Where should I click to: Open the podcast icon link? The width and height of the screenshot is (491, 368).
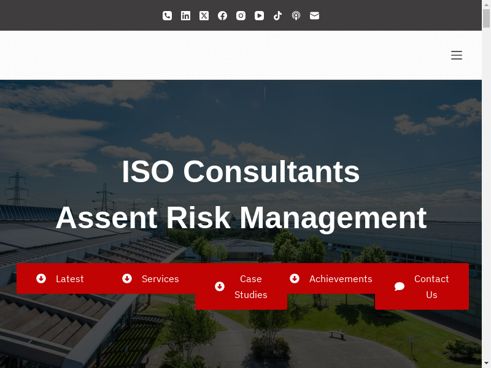point(296,16)
